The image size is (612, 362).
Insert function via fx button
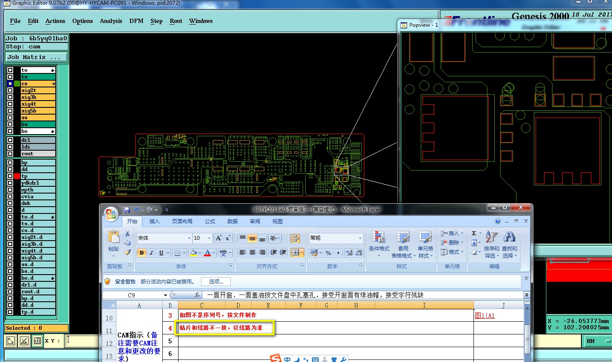pyautogui.click(x=197, y=295)
